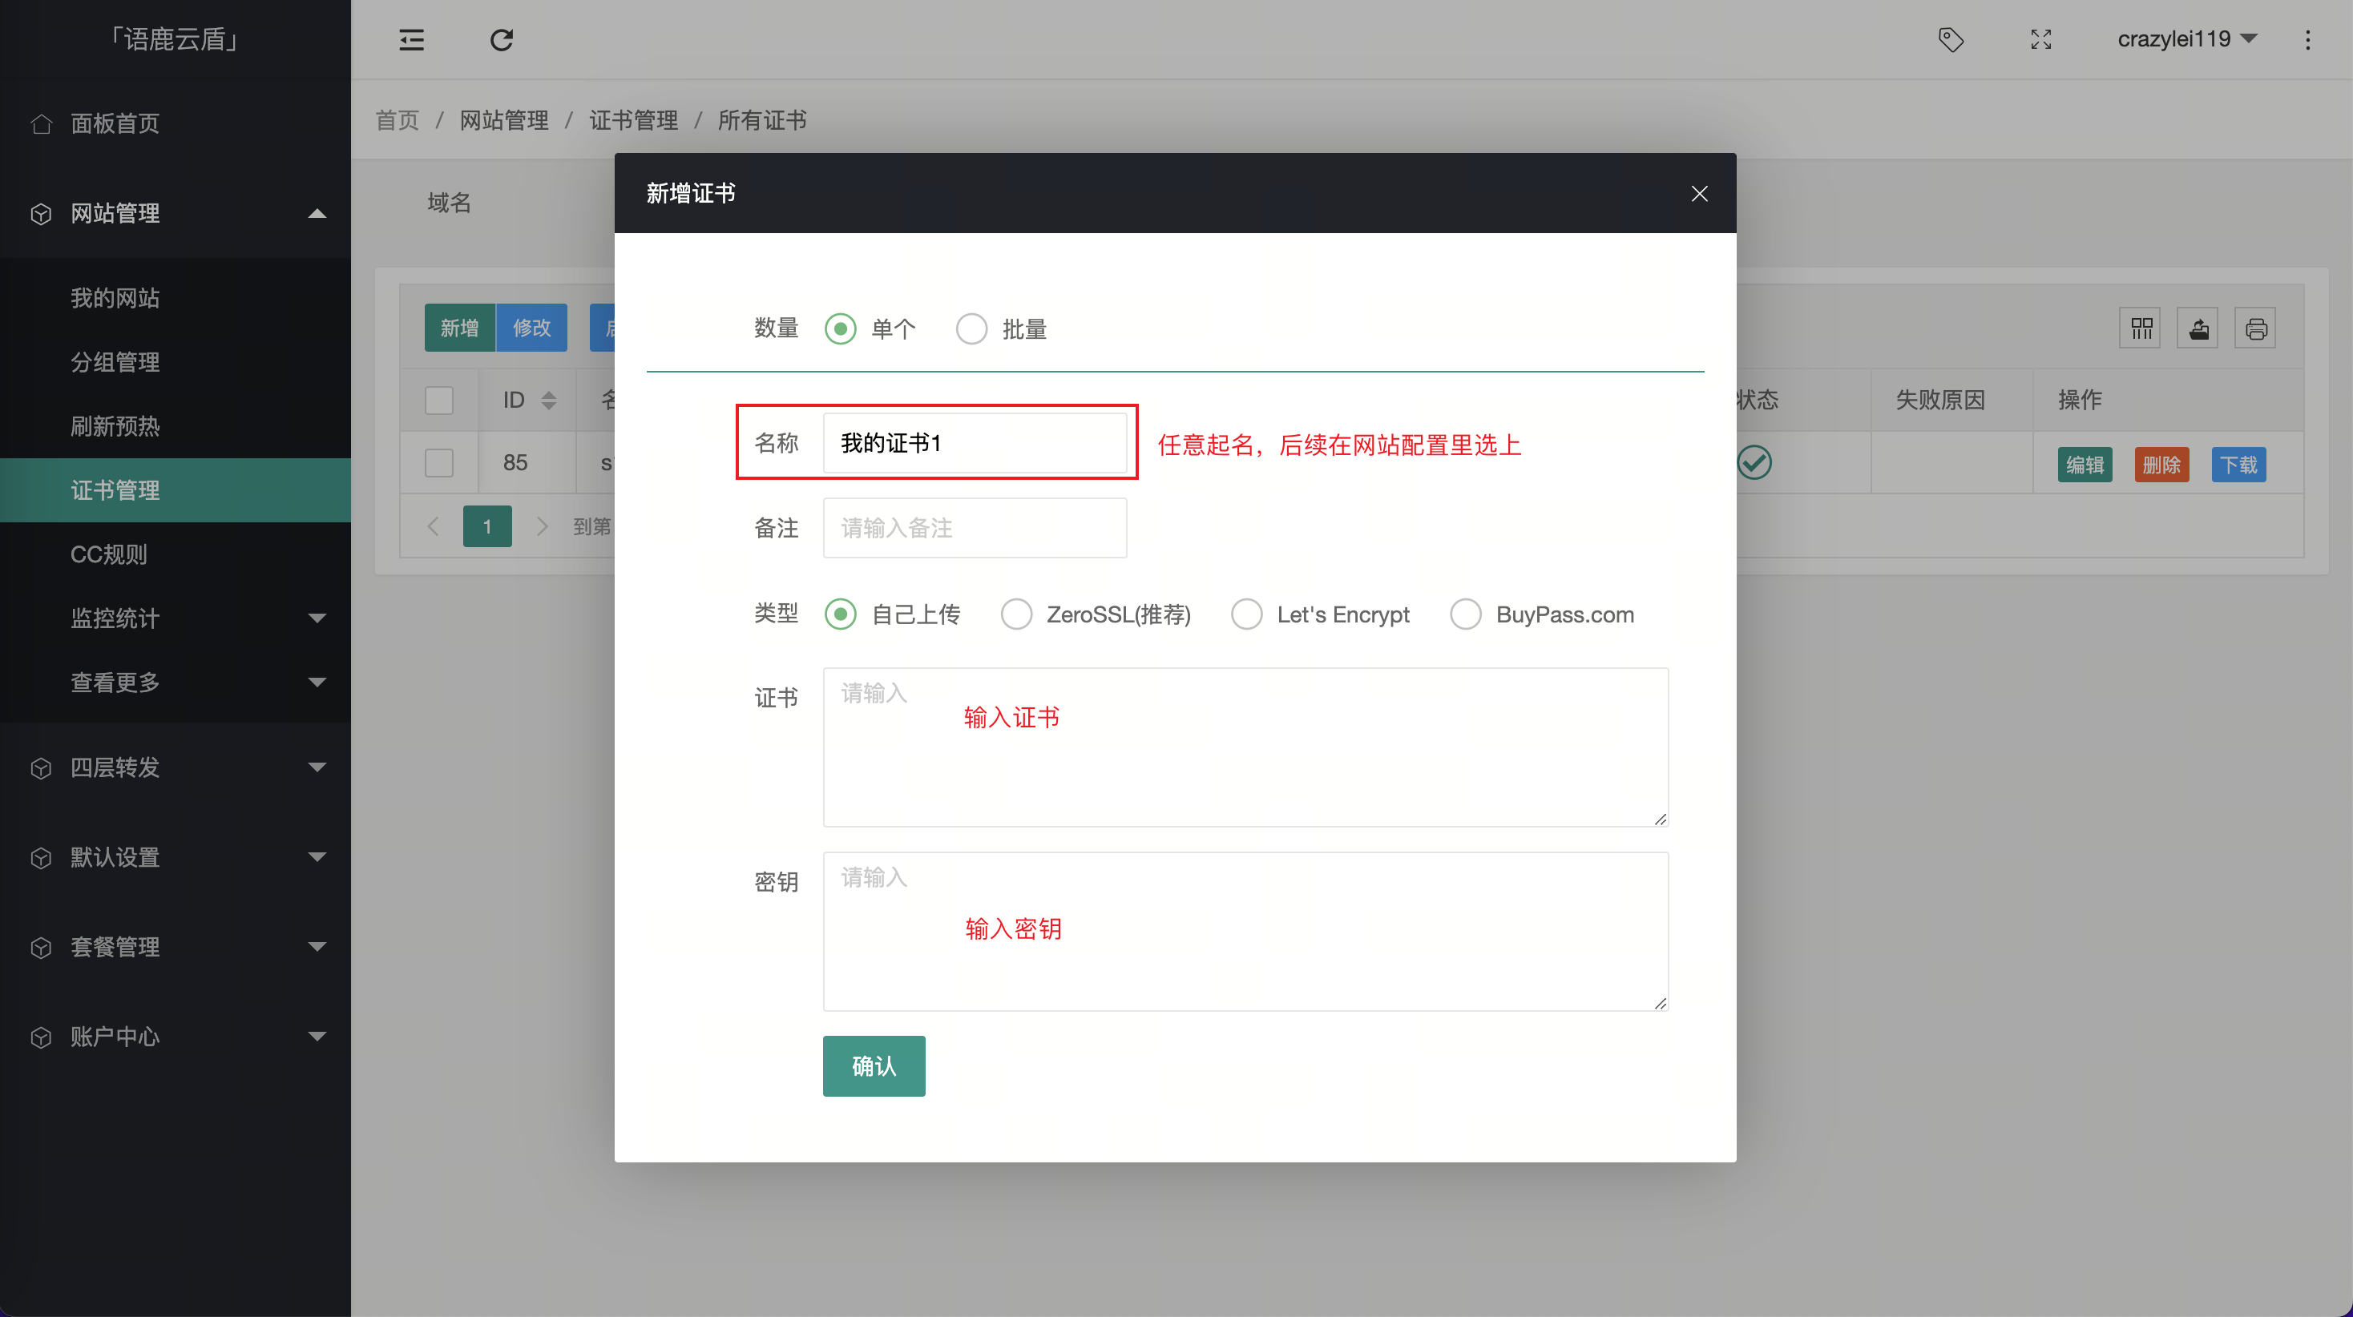Screen dimensions: 2353x1317
Task: Close the 新增证书 dialog
Action: pos(1699,194)
